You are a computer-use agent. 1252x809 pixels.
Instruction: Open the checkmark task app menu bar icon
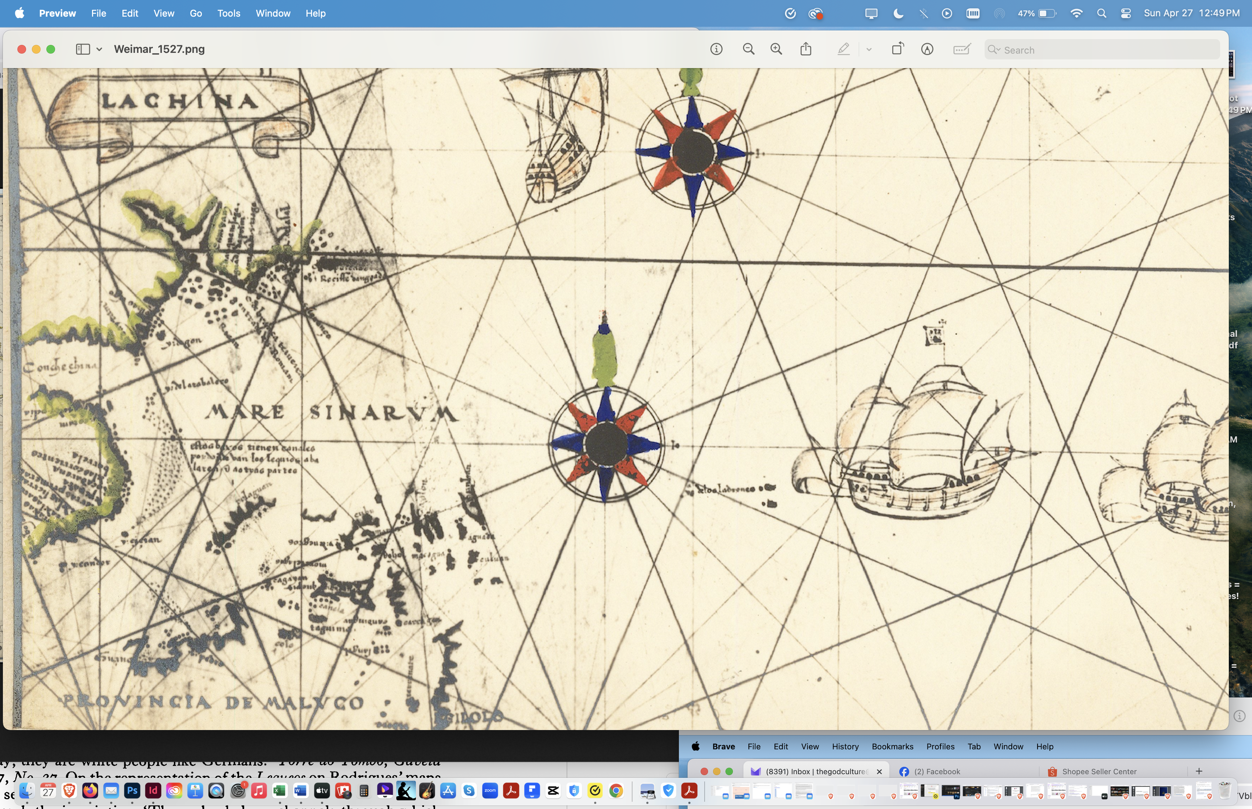pos(790,13)
